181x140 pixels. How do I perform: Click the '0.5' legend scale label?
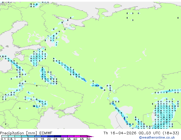tap(10, 139)
